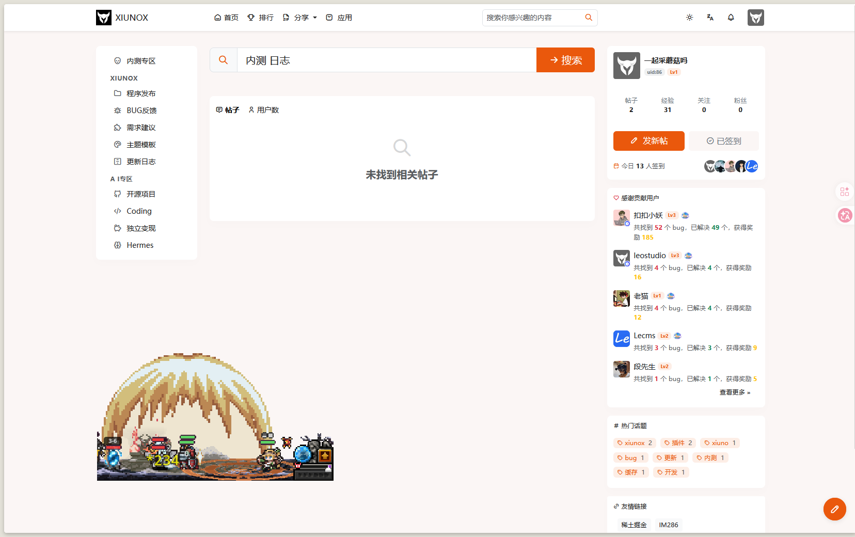Open the 排行 ranking menu item
Viewport: 855px width, 537px height.
[260, 18]
